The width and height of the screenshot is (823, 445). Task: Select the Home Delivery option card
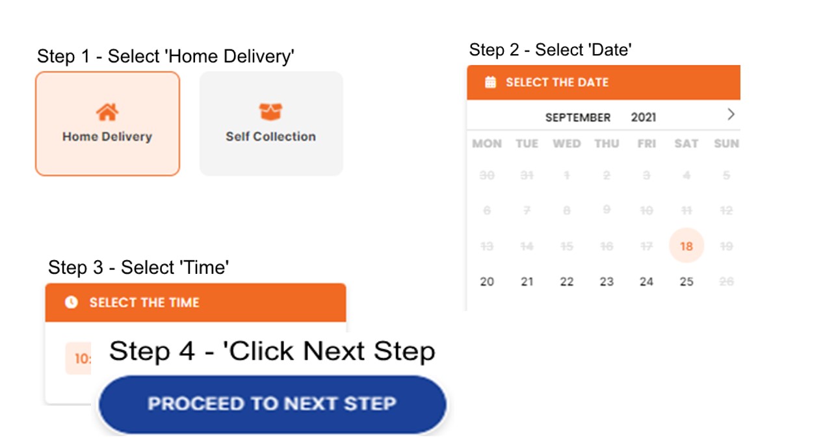(107, 124)
